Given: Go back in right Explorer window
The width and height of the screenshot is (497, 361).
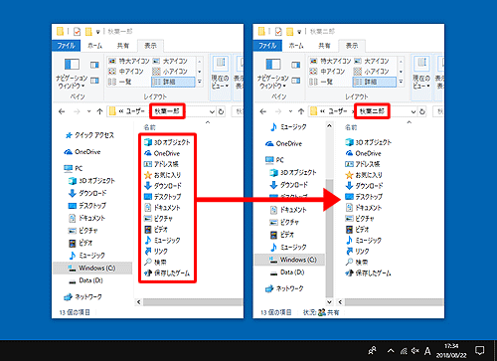Looking at the screenshot, I should pyautogui.click(x=263, y=111).
